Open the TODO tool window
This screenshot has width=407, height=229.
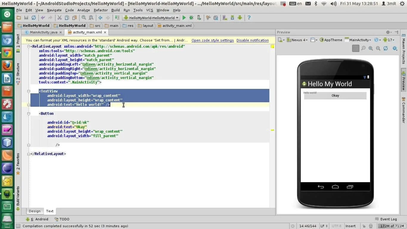pos(62,219)
